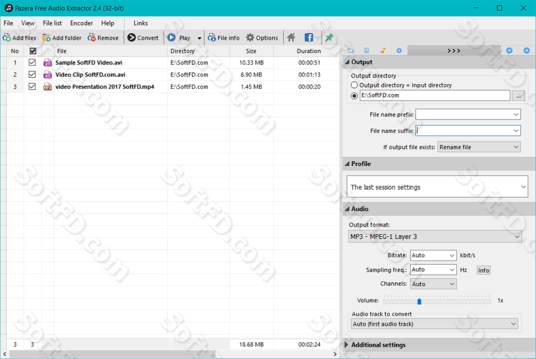Click the Play toolbar button
The width and height of the screenshot is (536, 359).
coord(180,38)
